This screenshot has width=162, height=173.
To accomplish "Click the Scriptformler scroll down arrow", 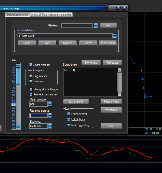I will click(120, 93).
